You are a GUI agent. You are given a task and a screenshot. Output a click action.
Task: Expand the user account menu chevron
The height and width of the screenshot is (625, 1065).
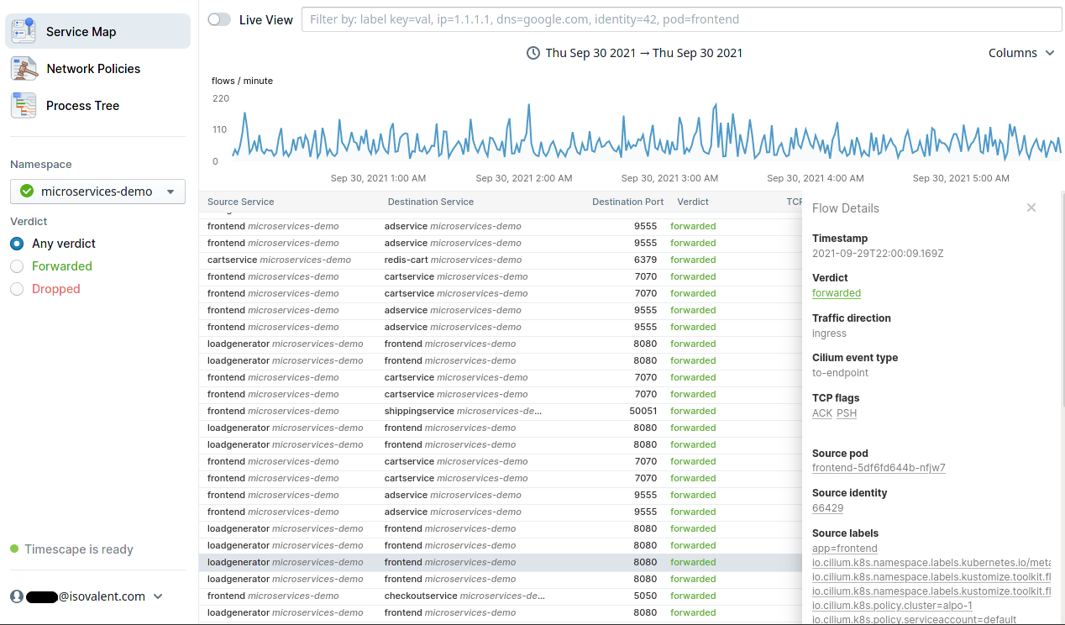[158, 596]
